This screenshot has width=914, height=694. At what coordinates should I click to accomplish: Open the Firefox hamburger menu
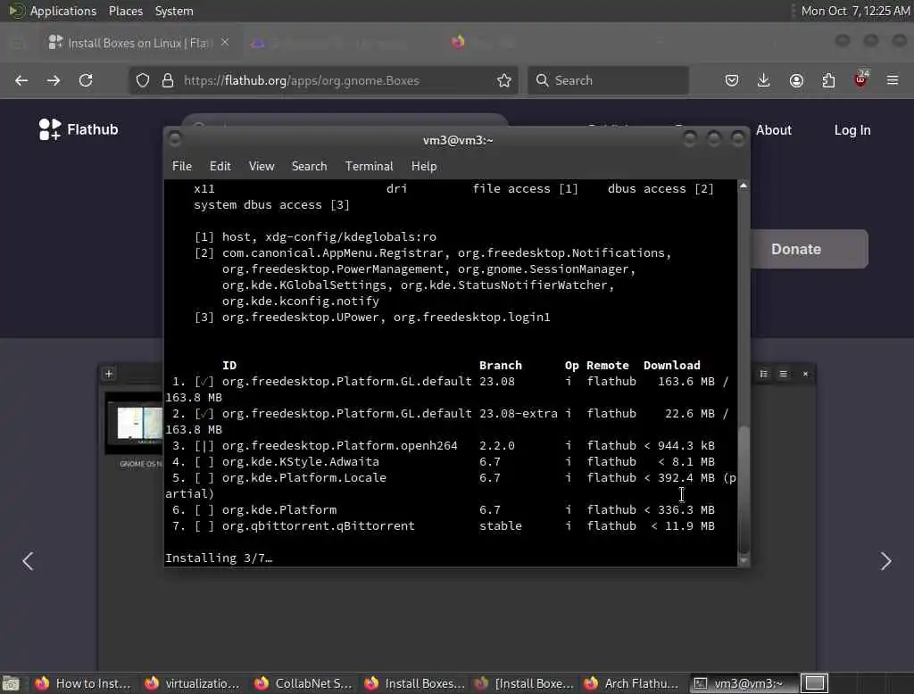[893, 80]
